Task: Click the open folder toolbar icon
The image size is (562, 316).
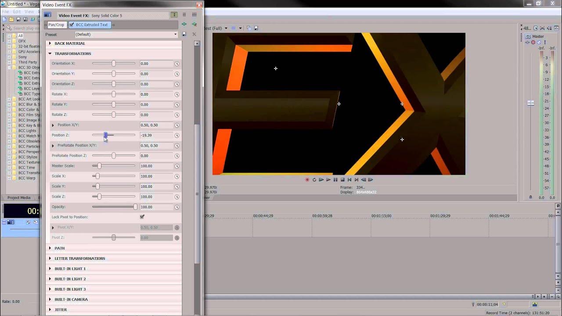Action: 11,19
